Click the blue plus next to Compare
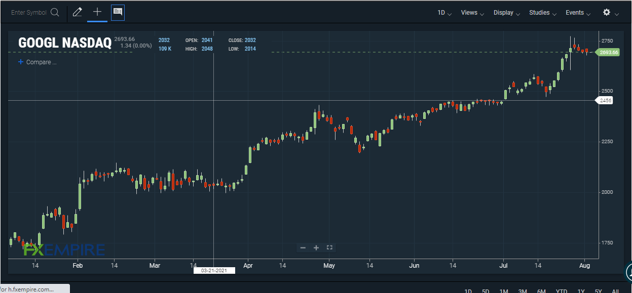Screen dimensions: 632x293 [21, 62]
